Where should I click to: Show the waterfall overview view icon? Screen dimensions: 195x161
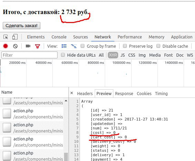[74, 46]
